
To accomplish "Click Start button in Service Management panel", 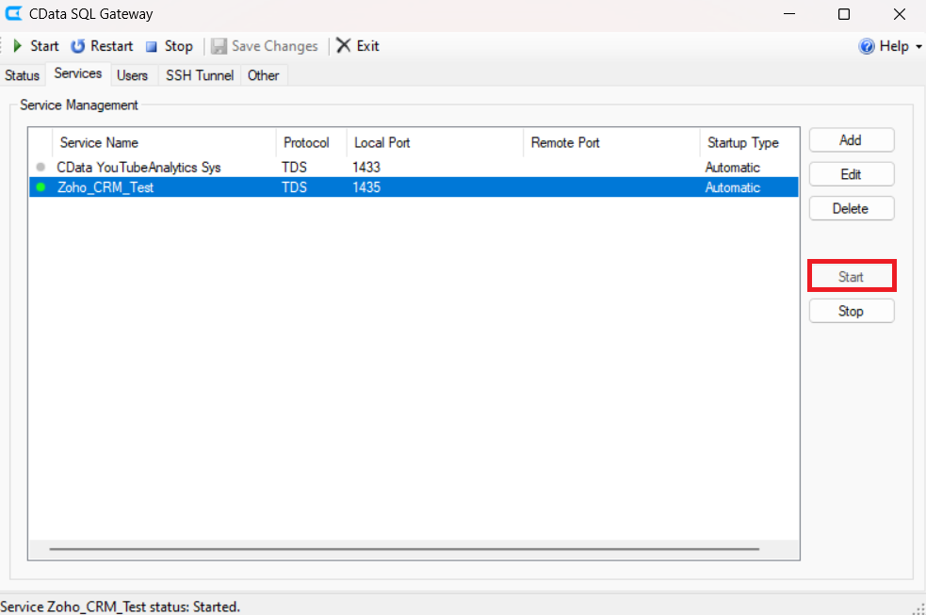I will pyautogui.click(x=851, y=276).
